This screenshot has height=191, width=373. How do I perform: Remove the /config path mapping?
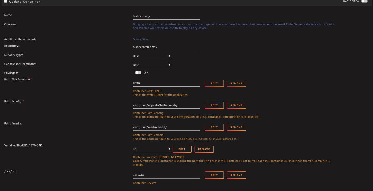tap(236, 105)
